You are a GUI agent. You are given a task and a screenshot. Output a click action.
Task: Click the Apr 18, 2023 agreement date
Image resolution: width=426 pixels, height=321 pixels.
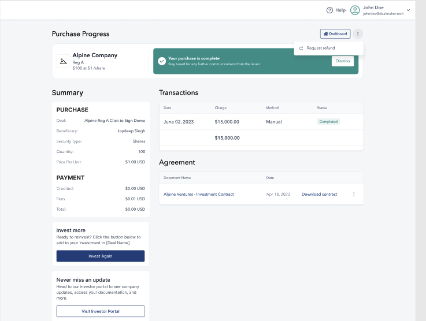point(278,195)
